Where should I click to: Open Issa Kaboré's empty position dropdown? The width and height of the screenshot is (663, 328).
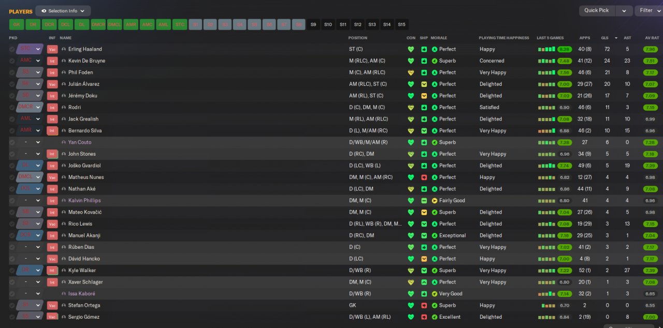[30, 293]
